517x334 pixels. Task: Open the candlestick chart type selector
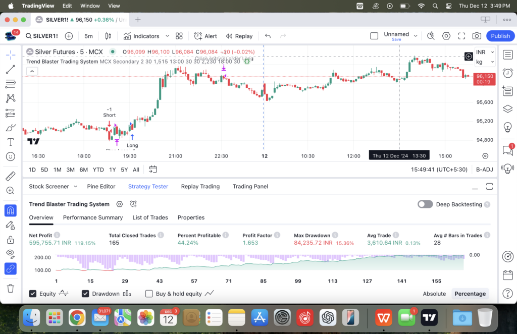pyautogui.click(x=108, y=36)
